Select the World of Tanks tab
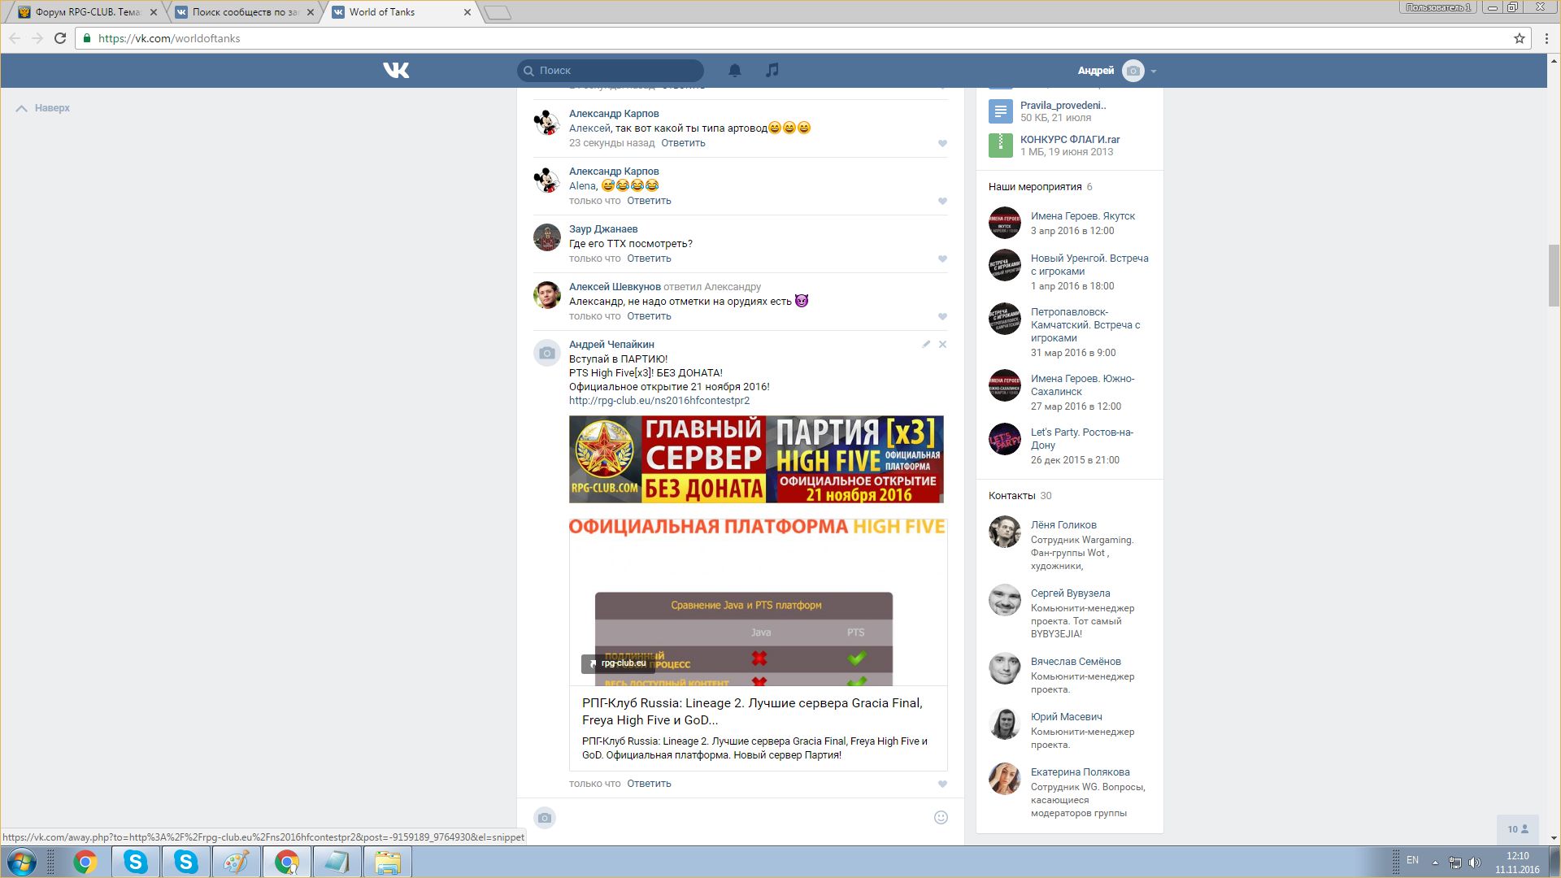The height and width of the screenshot is (878, 1561). (x=398, y=12)
